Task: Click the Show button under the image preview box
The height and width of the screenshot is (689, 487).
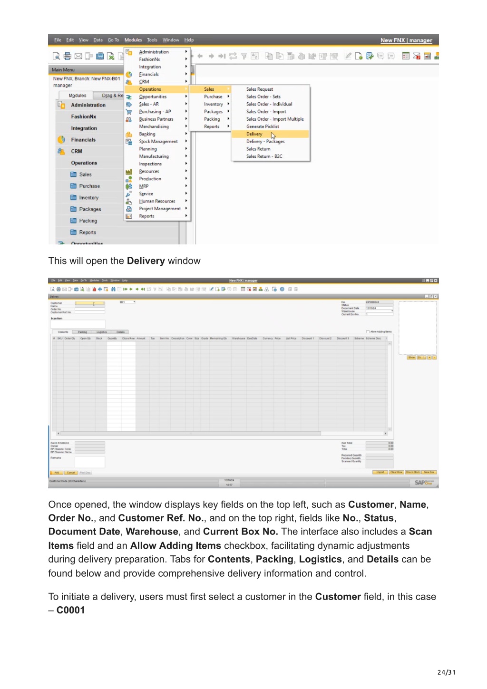Action: (x=411, y=357)
